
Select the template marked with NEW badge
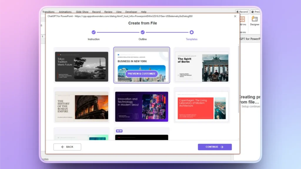[x=141, y=136]
